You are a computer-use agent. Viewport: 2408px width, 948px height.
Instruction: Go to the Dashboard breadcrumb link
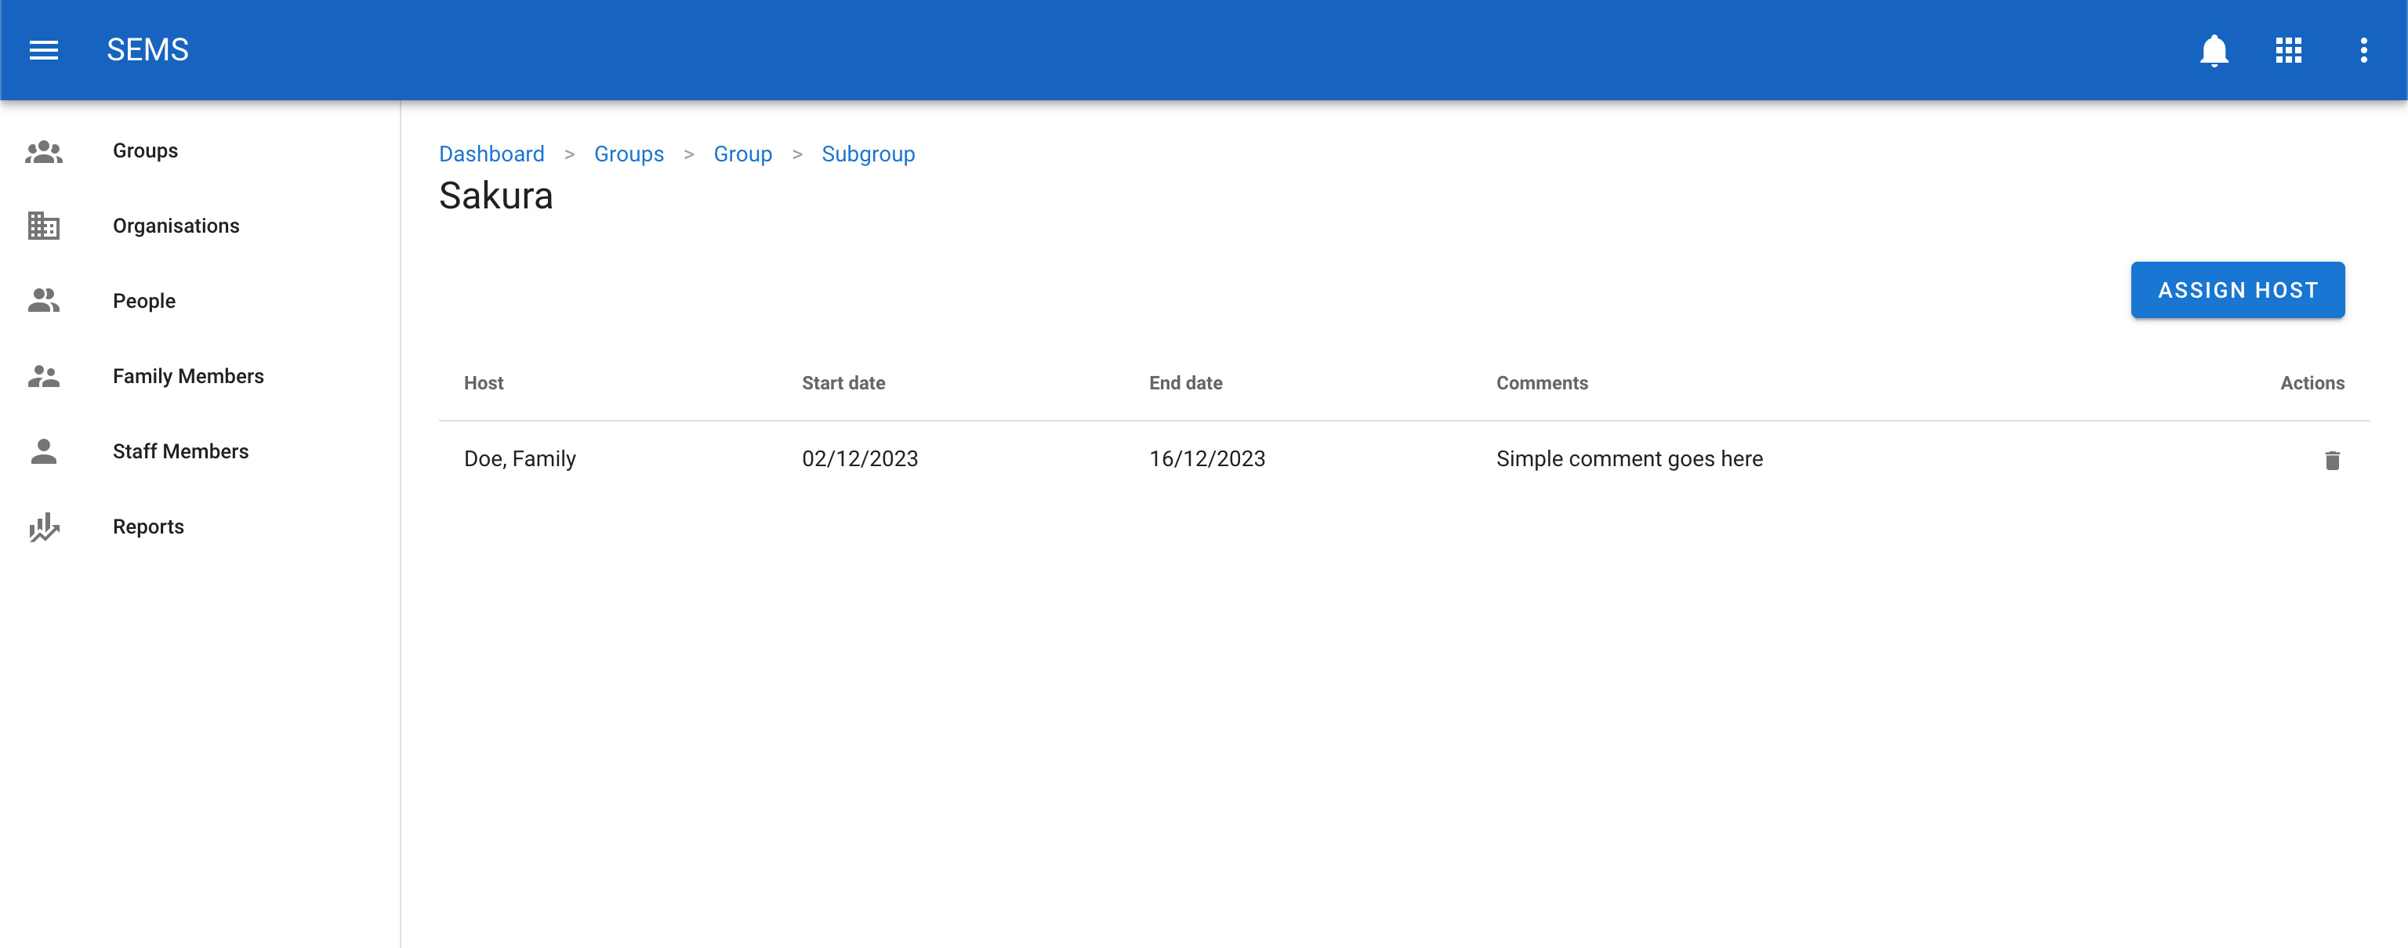pos(491,154)
